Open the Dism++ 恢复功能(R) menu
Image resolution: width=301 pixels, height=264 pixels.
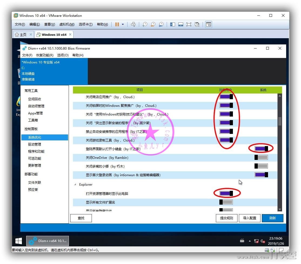coord(45,55)
